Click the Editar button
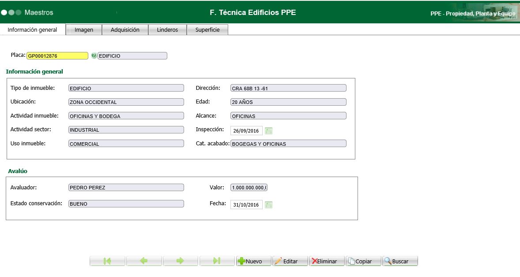520x277 pixels. click(290, 261)
